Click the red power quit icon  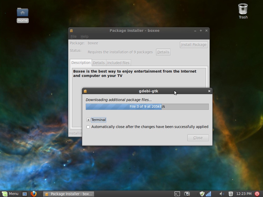257,194
